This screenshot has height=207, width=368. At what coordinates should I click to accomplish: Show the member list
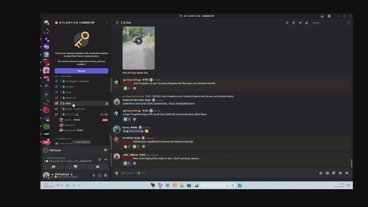click(307, 23)
